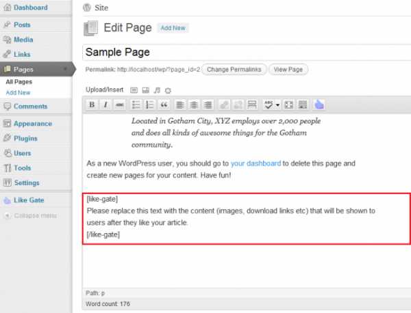Toggle bold formatting in the editor toolbar
Screen dimensions: 411x313
92,105
